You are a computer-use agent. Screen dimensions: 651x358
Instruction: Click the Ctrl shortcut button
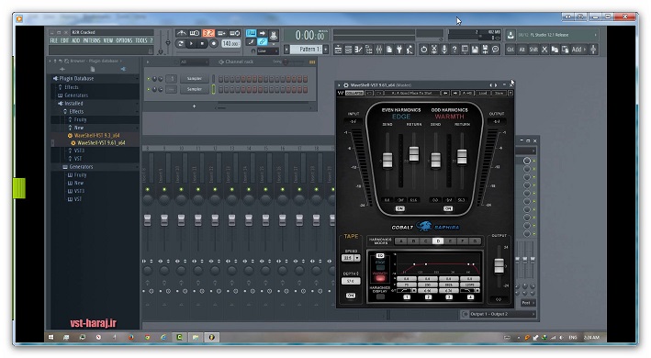(x=511, y=50)
